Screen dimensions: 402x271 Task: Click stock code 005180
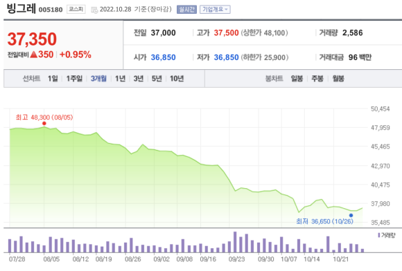point(51,10)
